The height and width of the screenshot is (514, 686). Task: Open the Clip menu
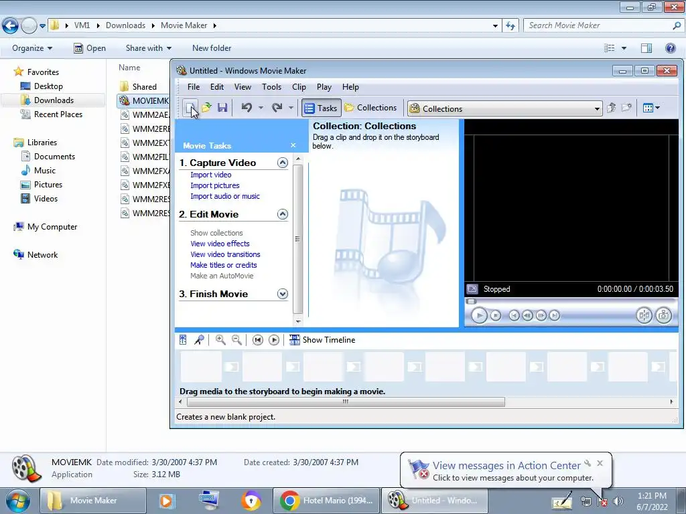pos(299,87)
